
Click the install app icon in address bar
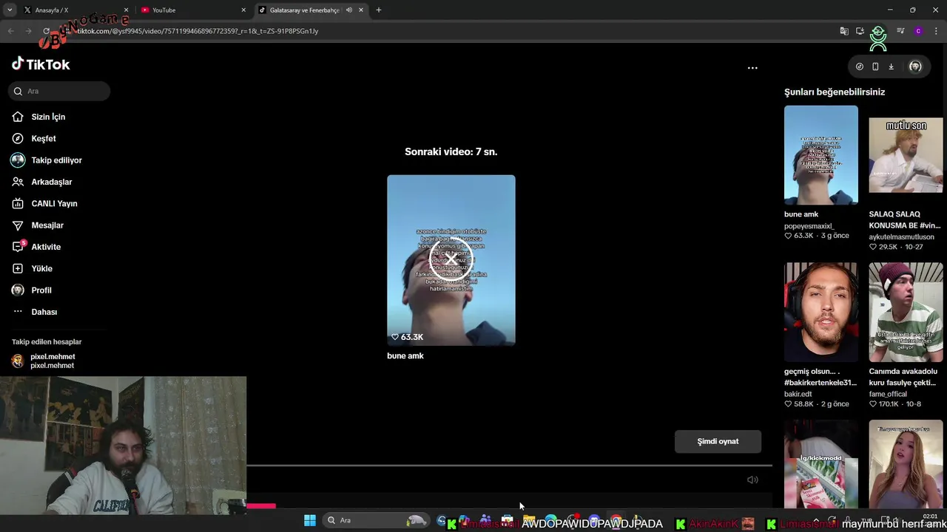pyautogui.click(x=860, y=31)
